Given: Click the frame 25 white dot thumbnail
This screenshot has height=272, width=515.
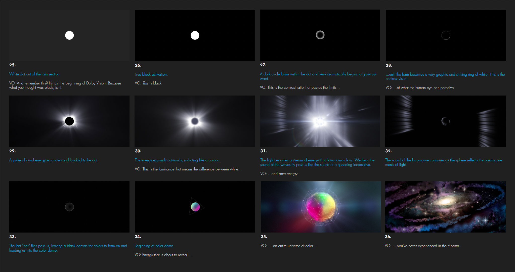Looking at the screenshot, I should tap(69, 35).
